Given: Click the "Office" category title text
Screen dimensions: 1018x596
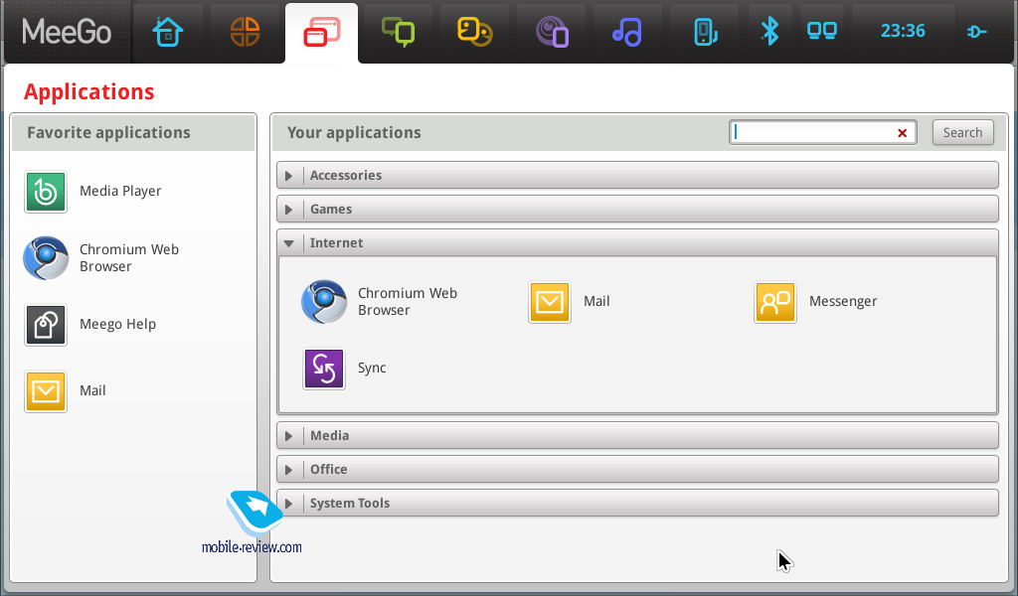Looking at the screenshot, I should click(328, 470).
